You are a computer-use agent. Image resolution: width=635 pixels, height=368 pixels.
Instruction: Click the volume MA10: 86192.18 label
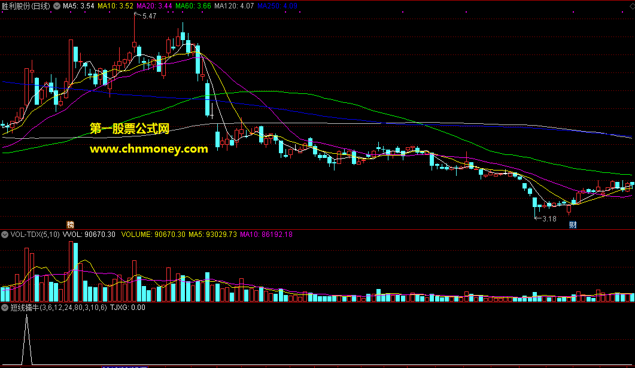point(266,235)
